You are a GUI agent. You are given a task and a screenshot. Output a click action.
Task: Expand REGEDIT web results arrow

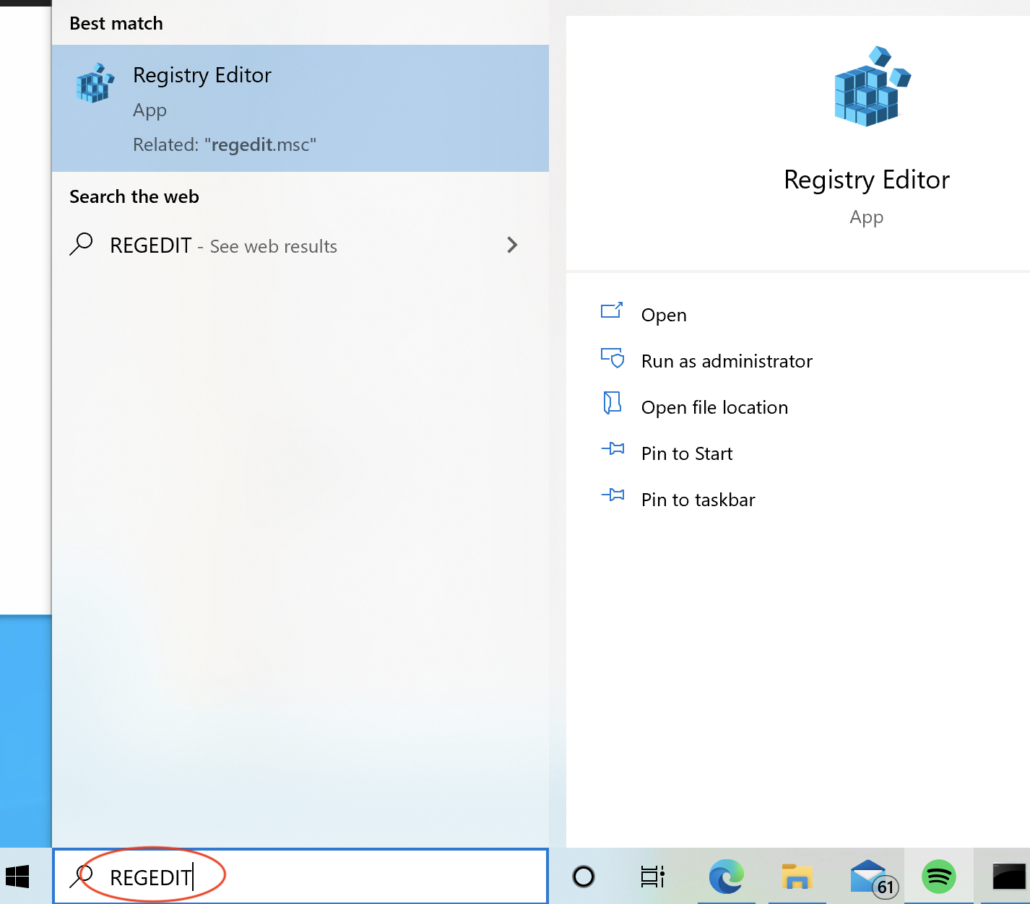pyautogui.click(x=512, y=245)
